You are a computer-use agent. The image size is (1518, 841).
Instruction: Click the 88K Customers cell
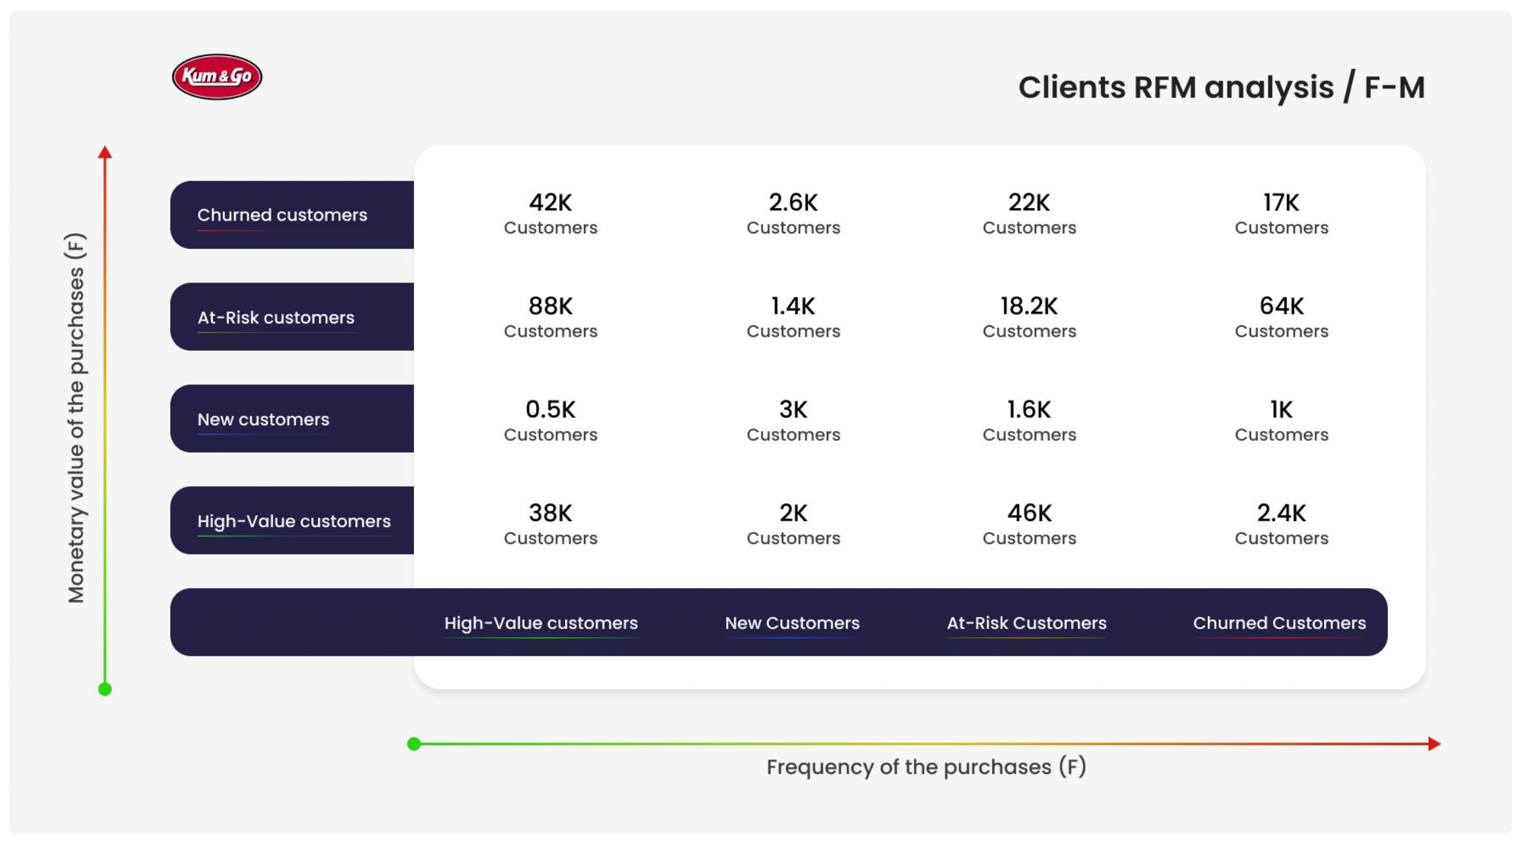coord(550,317)
